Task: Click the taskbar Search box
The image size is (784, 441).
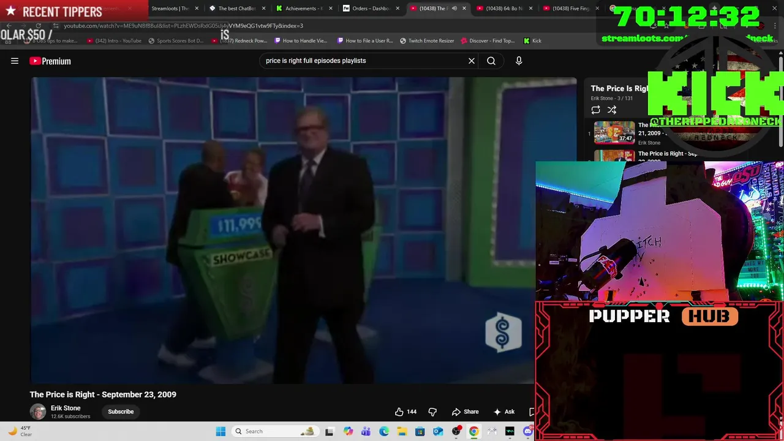Action: [276, 431]
